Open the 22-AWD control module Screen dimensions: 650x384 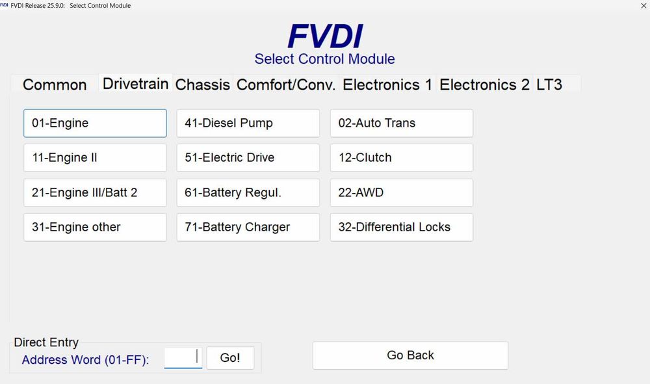(x=401, y=193)
